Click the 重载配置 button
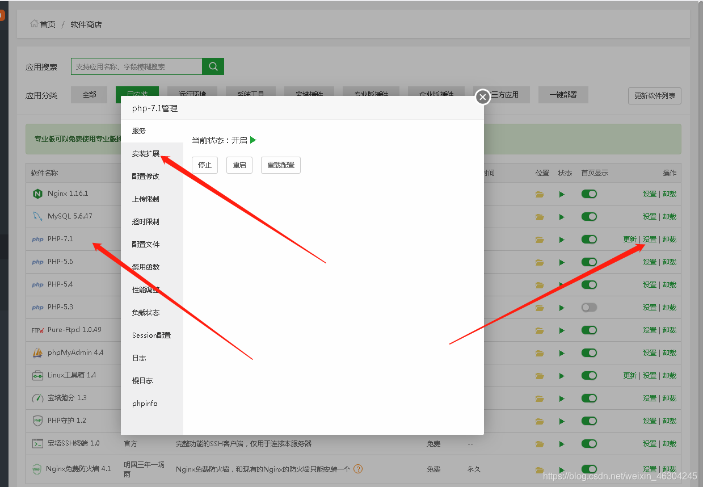The width and height of the screenshot is (703, 487). (x=281, y=165)
